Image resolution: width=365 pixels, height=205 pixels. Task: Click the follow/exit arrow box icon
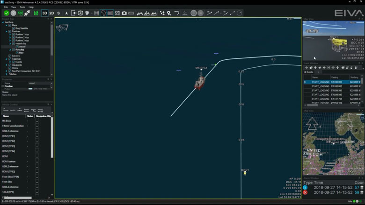click(x=73, y=13)
